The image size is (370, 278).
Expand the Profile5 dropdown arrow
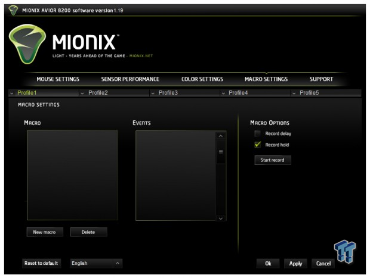[x=294, y=93]
